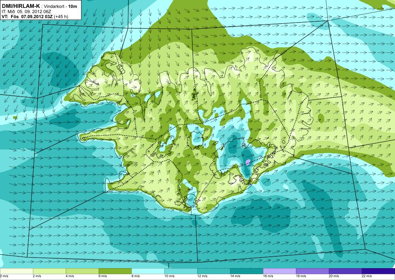Pick the pale cyan 8–10 m/s legend swatch
Viewport: 395px width, 280px height.
(148, 271)
